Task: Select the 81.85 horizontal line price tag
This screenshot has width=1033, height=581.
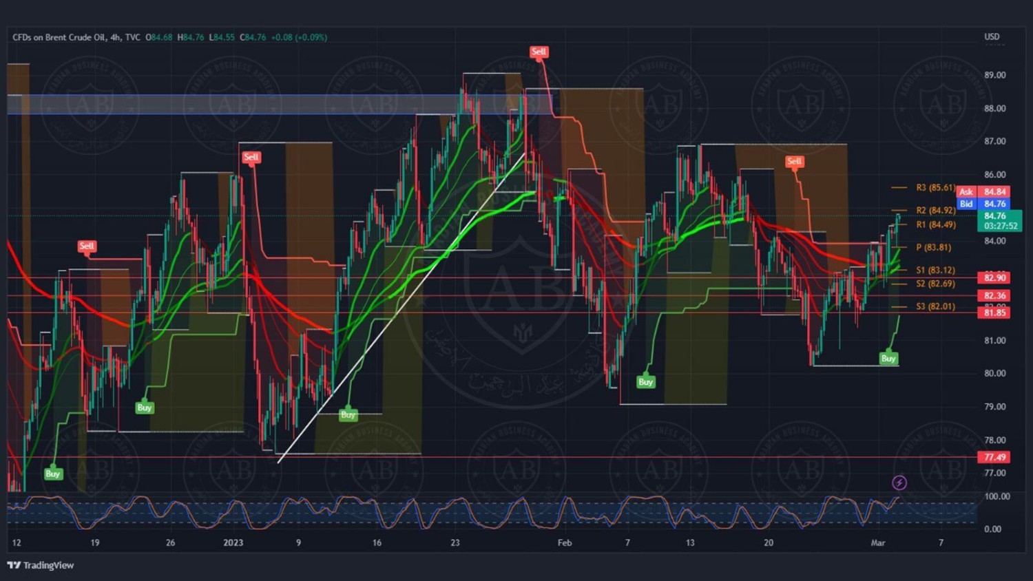Action: click(994, 313)
